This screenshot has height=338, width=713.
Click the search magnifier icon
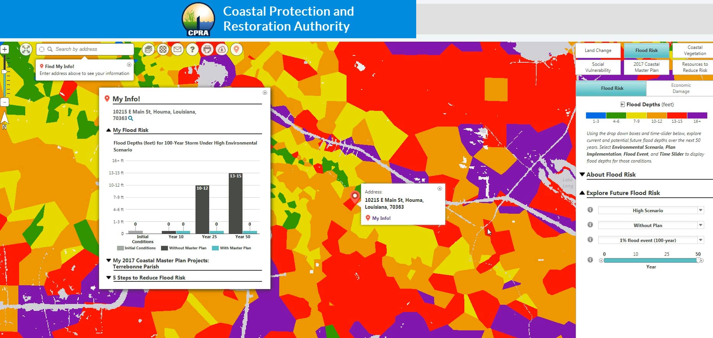50,49
